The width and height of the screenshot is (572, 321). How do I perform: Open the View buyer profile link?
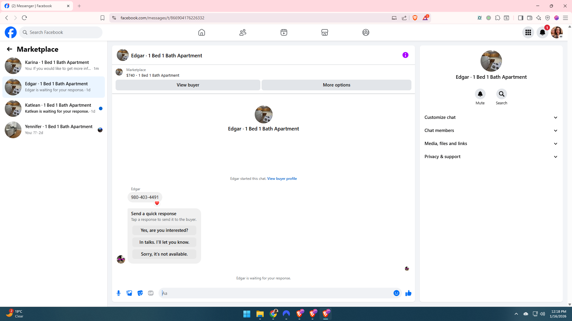click(x=282, y=179)
